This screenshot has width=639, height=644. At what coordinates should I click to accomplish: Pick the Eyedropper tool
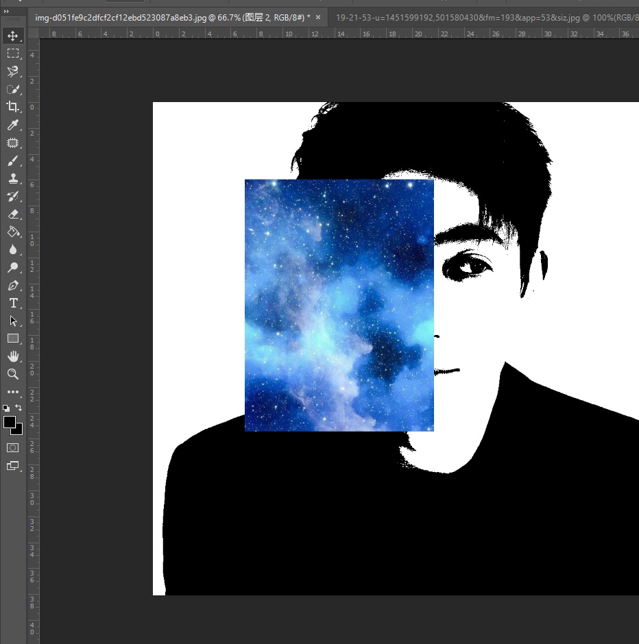point(12,125)
